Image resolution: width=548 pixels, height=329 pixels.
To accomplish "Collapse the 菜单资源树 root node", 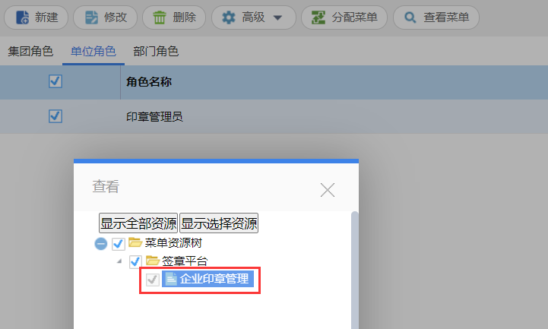I will [x=100, y=243].
